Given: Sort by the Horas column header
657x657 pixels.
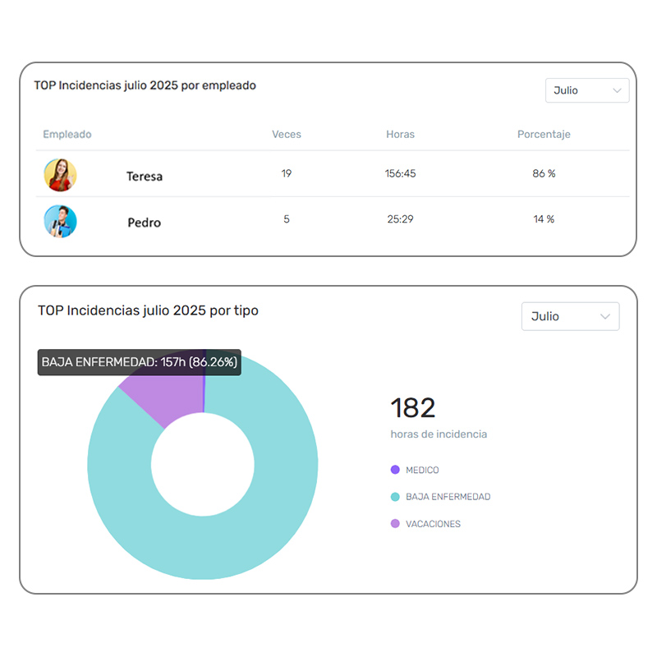Looking at the screenshot, I should (x=400, y=134).
